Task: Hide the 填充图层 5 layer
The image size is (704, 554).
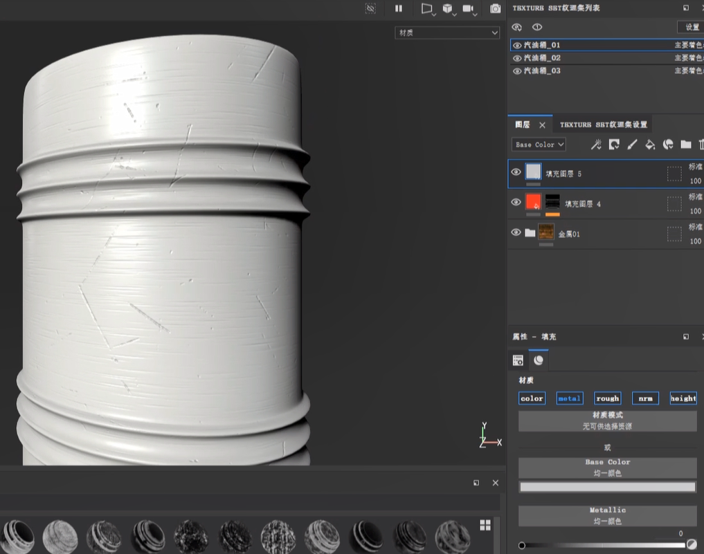Action: (516, 172)
